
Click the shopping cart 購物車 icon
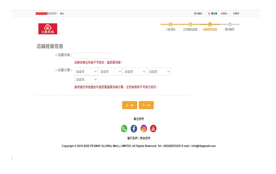[x=209, y=14]
